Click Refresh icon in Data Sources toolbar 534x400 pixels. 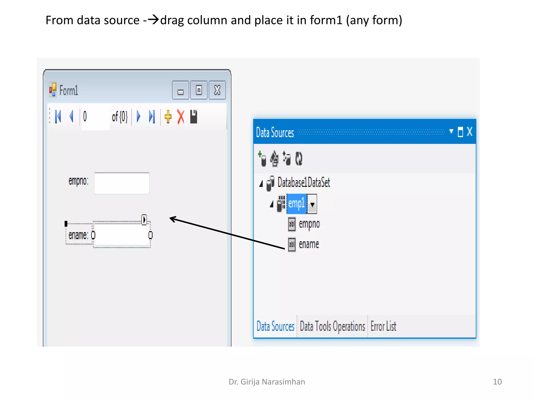[299, 158]
